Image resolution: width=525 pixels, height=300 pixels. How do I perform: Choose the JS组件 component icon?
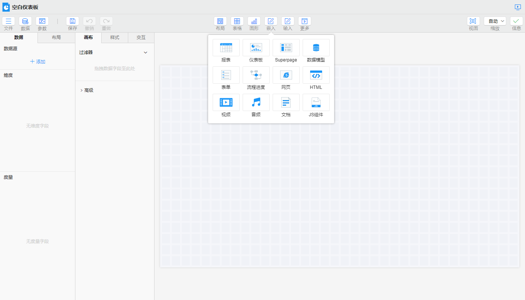tap(316, 102)
